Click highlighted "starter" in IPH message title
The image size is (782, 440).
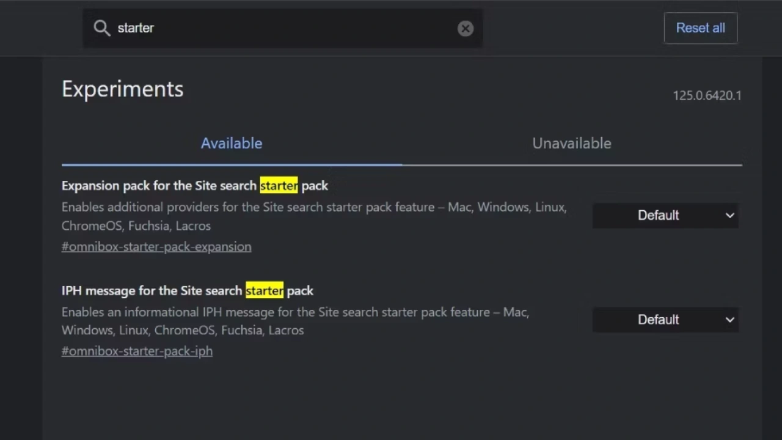point(264,291)
